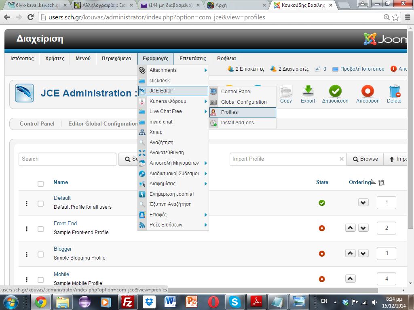Viewport: 414px width, 310px height.
Task: Move Default profile down in ordering
Action: [363, 203]
